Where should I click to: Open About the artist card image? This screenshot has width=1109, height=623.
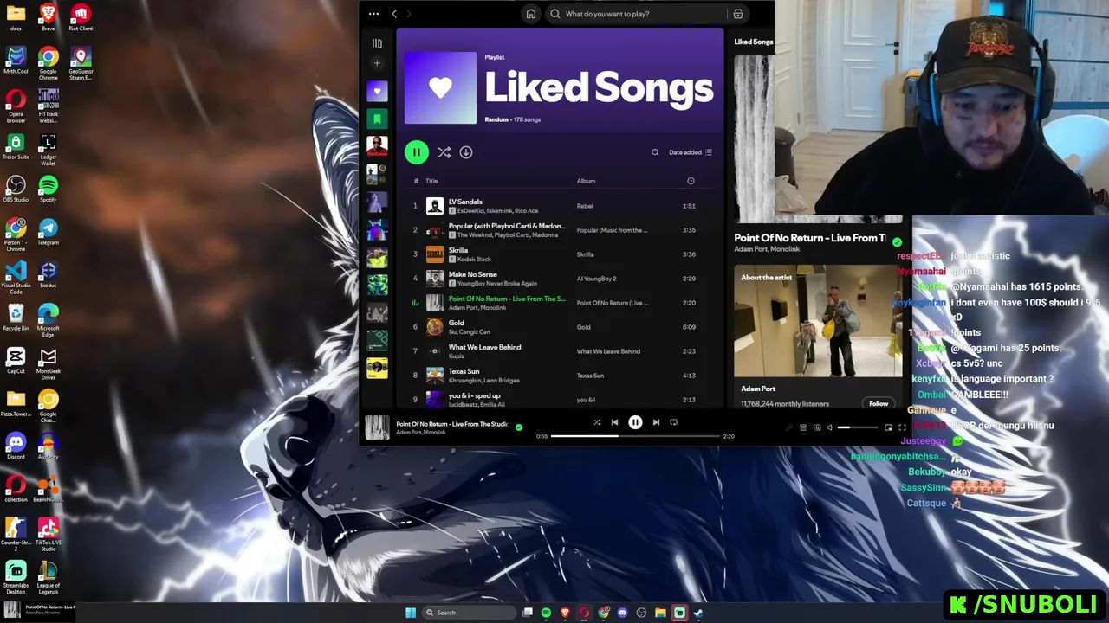[x=818, y=321]
